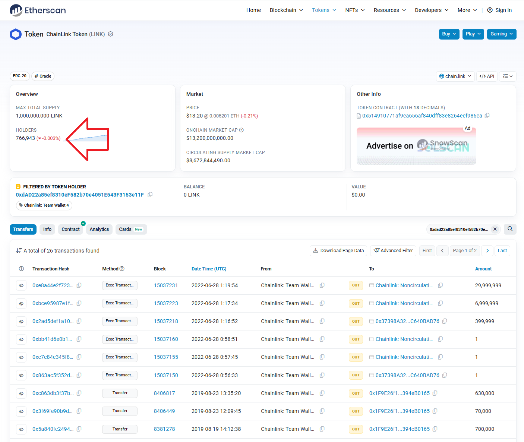
Task: Copy transaction hash 0x2ad5def1a10
Action: click(x=79, y=321)
